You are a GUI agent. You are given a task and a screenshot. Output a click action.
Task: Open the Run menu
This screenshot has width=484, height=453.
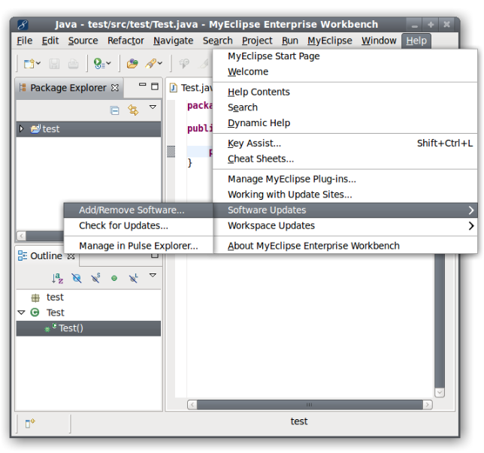(x=290, y=41)
